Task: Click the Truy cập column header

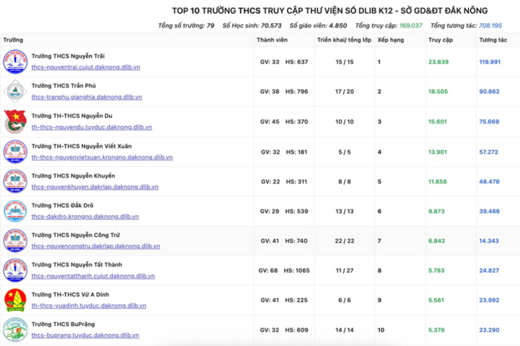Action: (440, 40)
